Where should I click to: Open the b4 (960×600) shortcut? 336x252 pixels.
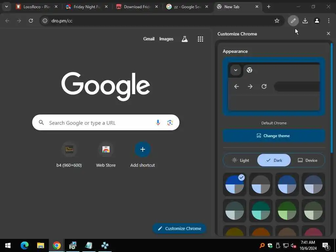pyautogui.click(x=69, y=155)
